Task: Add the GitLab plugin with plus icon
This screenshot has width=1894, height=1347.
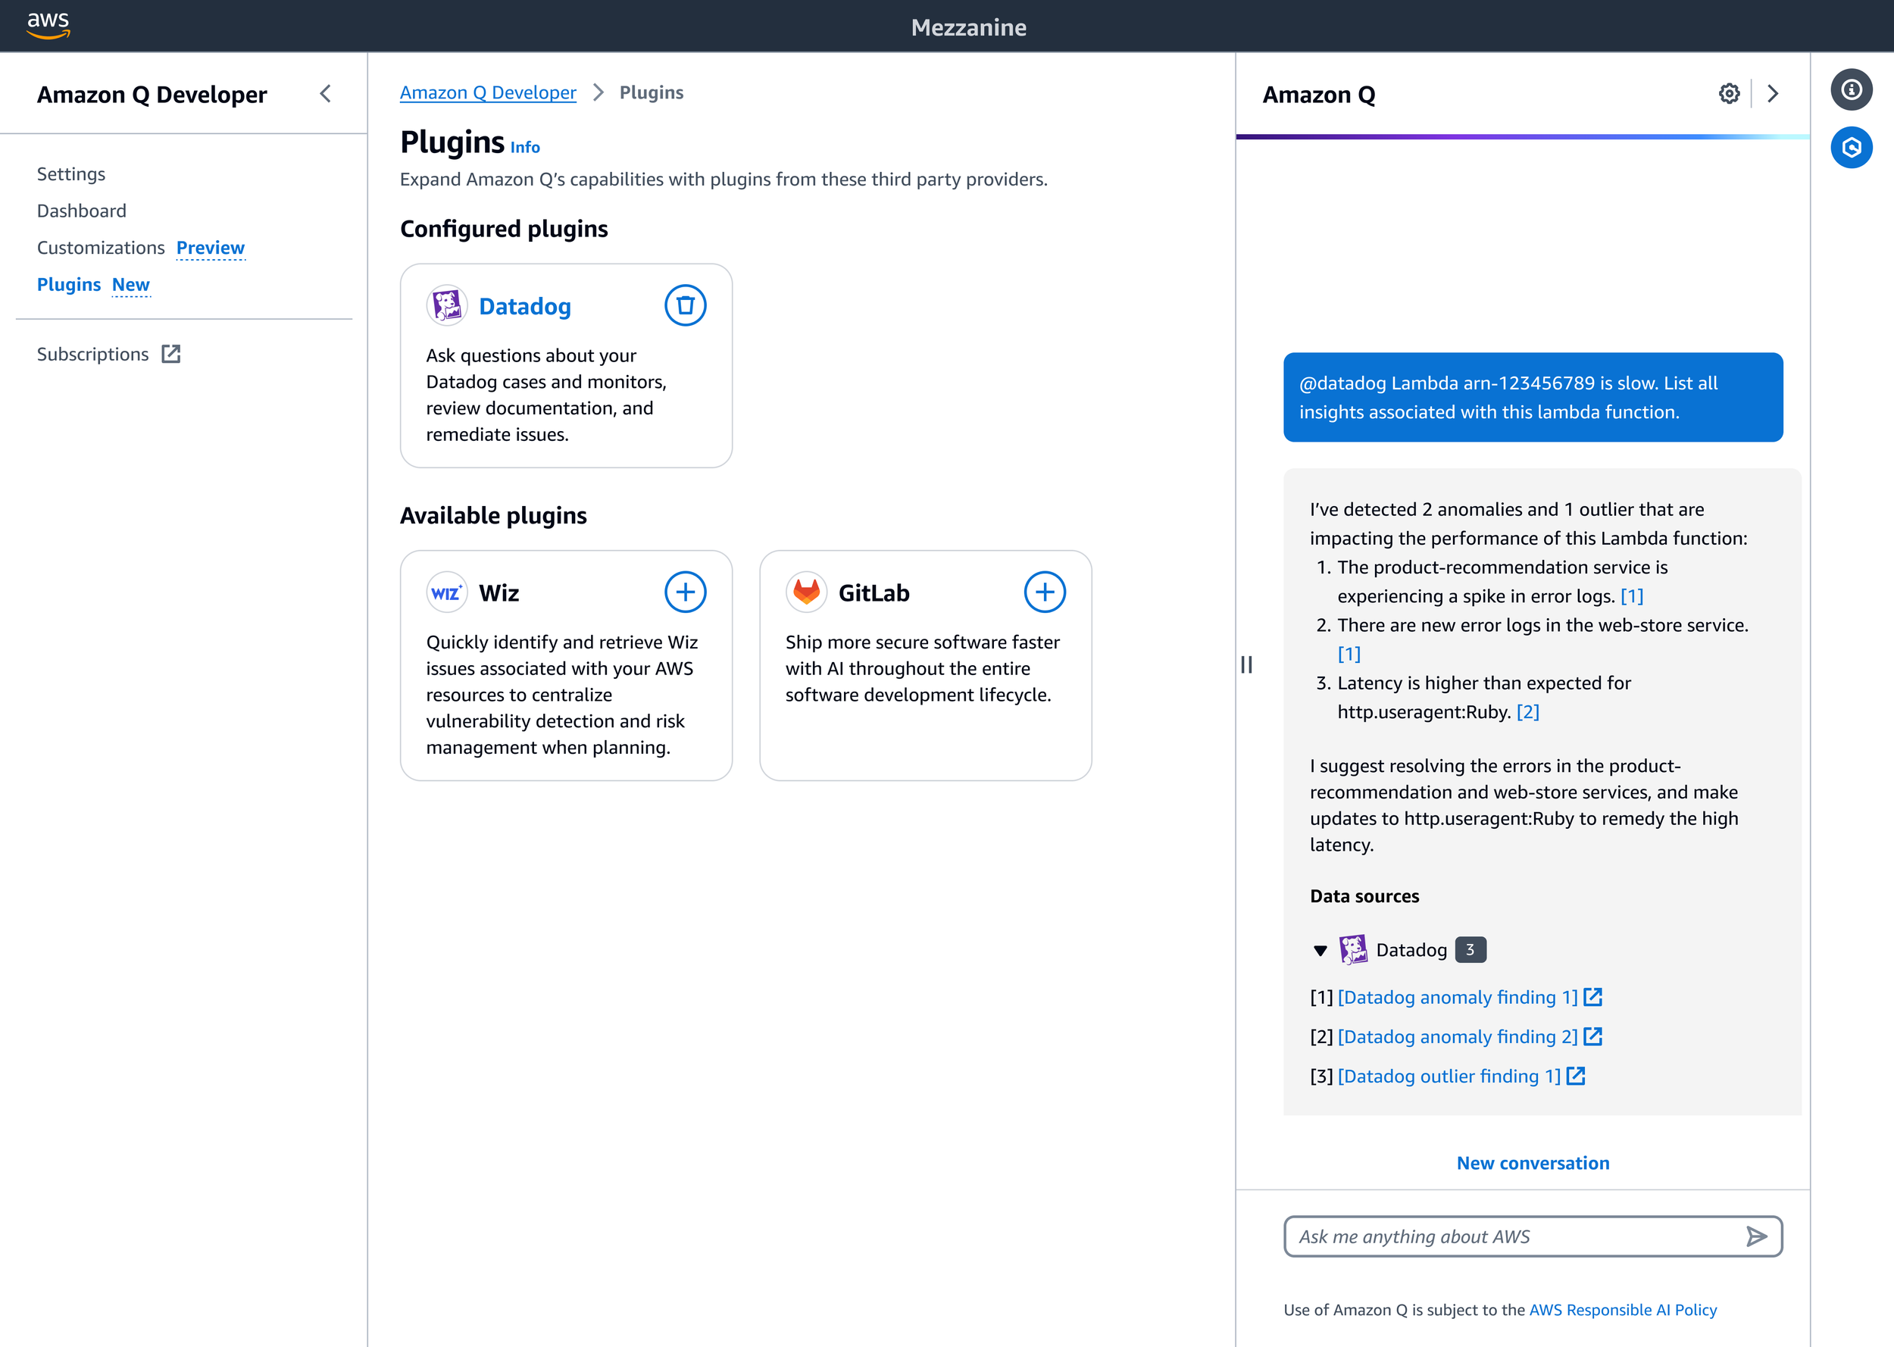Action: point(1044,592)
